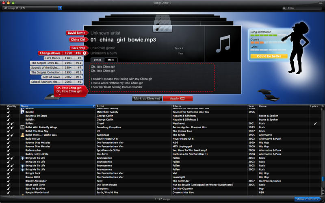The height and width of the screenshot is (203, 325).
Task: Click the next song stack icon at right
Action: coord(269,95)
